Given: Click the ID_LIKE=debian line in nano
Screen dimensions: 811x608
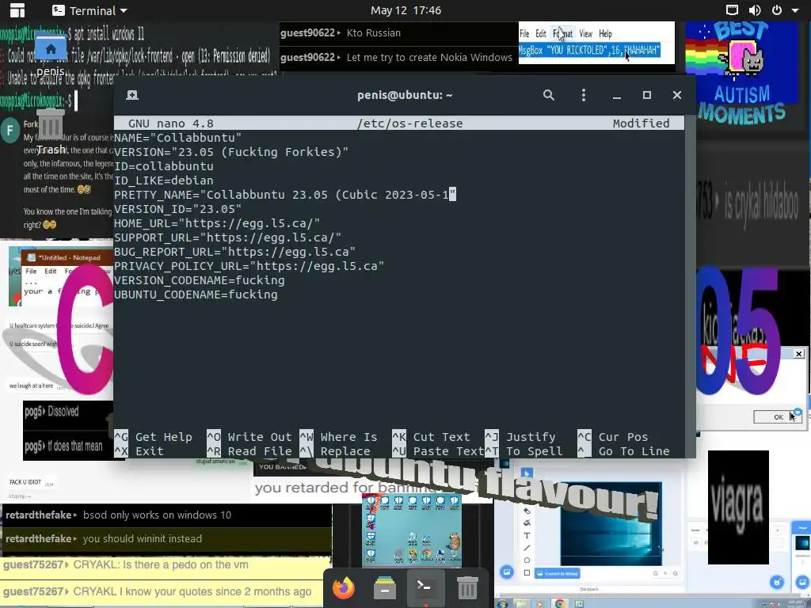Looking at the screenshot, I should [163, 180].
